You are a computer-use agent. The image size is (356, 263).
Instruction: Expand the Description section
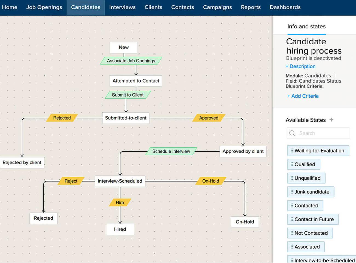[300, 66]
